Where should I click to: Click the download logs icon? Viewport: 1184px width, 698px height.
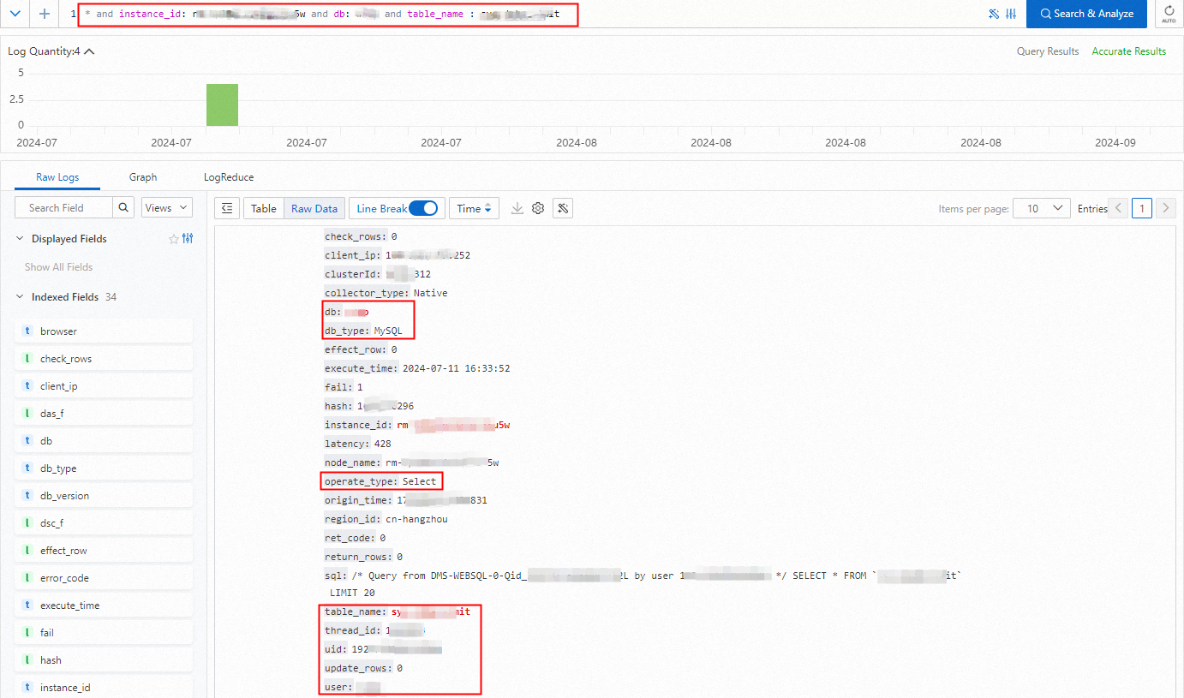pyautogui.click(x=517, y=208)
